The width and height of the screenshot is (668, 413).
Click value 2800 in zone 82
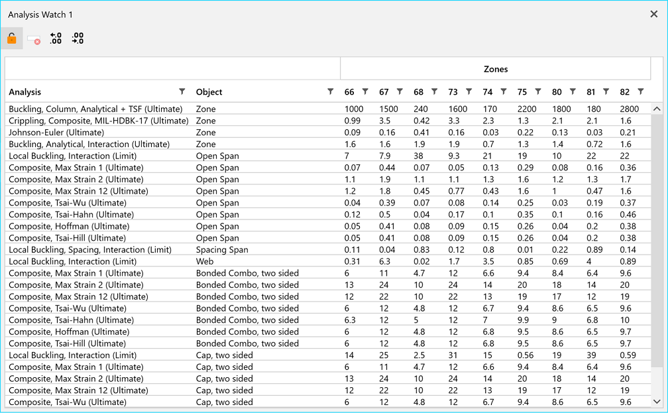click(629, 109)
